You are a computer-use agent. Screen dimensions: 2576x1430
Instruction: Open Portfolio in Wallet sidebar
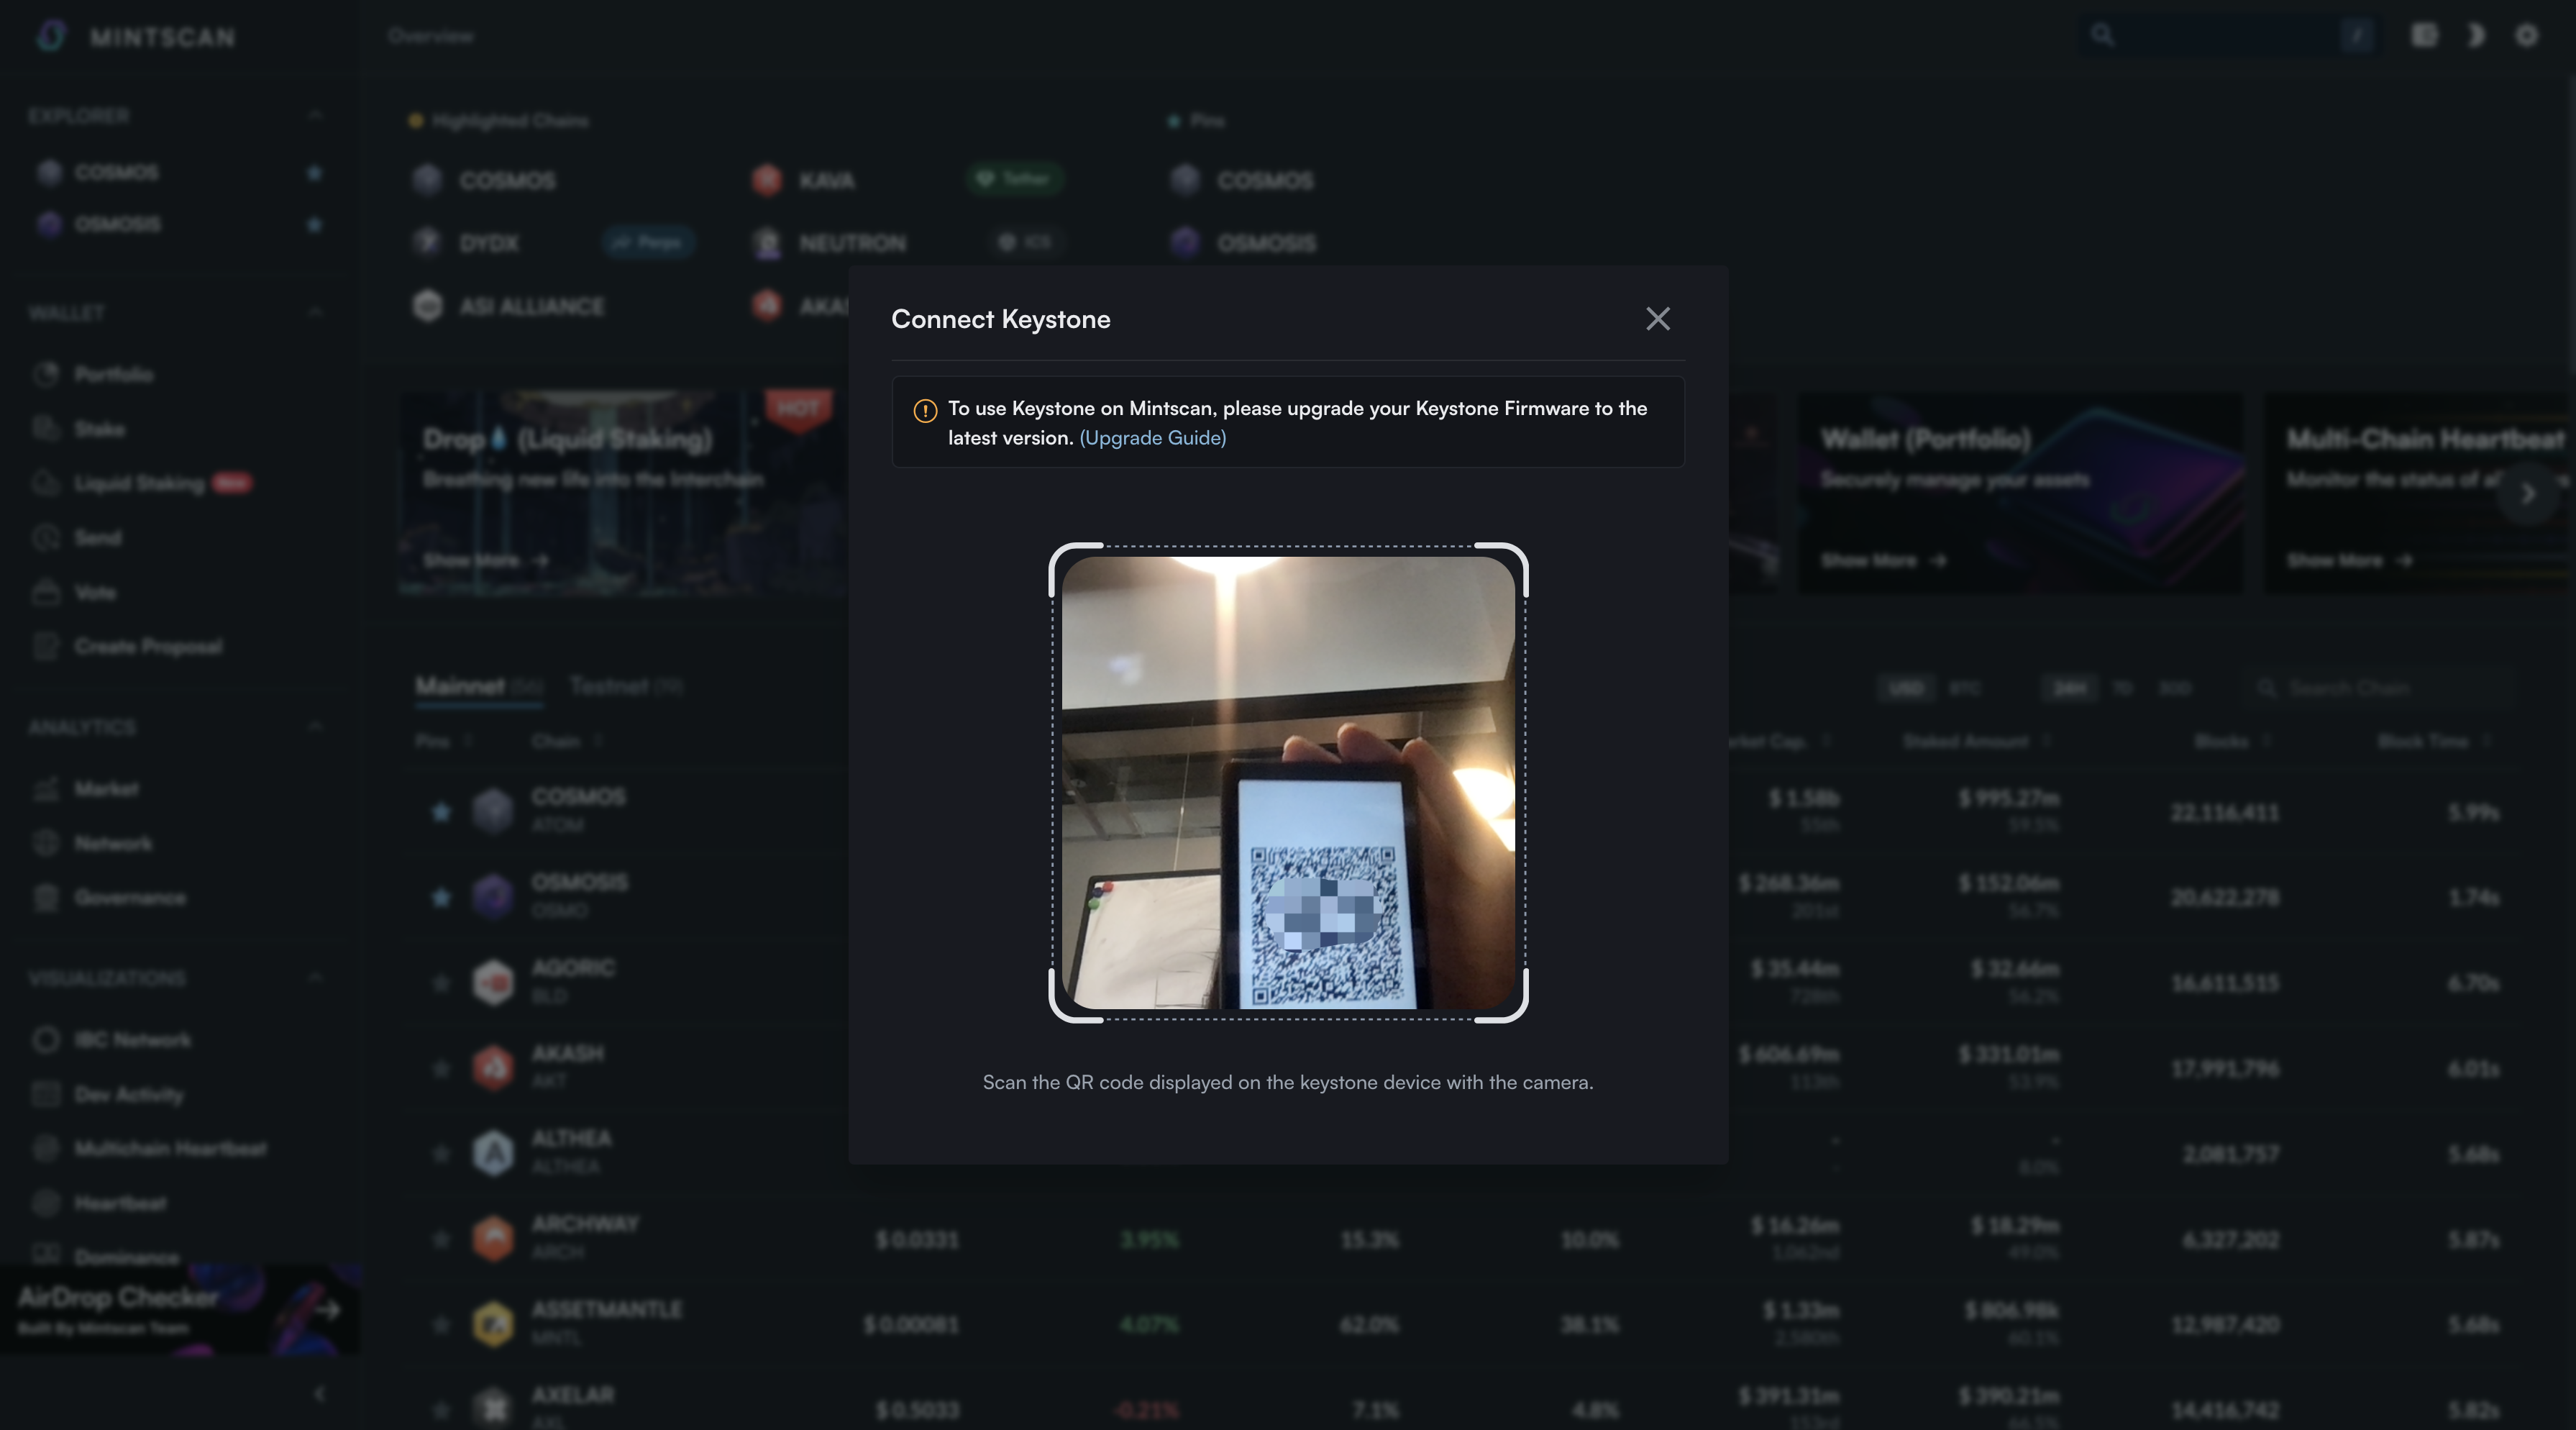pyautogui.click(x=113, y=374)
